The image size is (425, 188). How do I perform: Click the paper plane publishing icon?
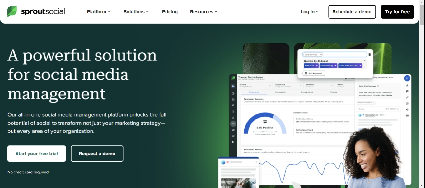pyautogui.click(x=233, y=118)
